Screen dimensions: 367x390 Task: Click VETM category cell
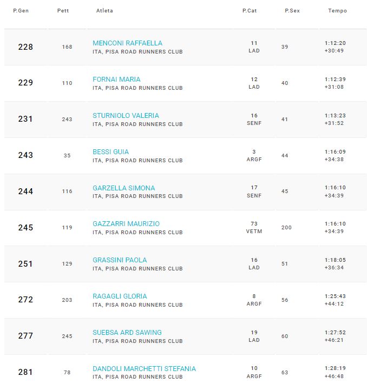pyautogui.click(x=254, y=232)
